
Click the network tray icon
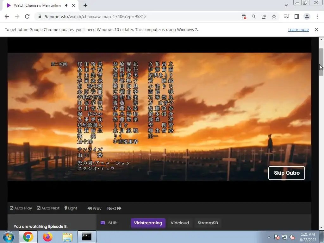(284, 237)
